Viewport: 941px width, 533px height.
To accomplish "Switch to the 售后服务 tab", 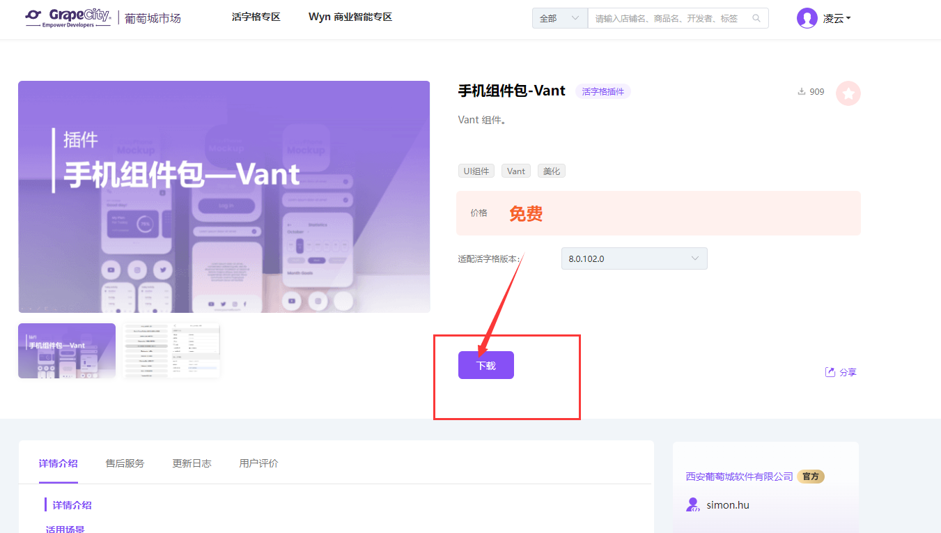I will 125,463.
